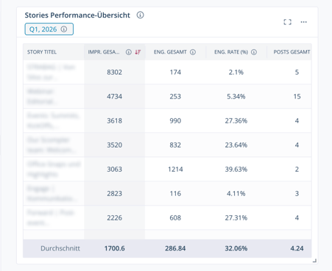
Task: Click engagement total 174
Action: tap(175, 72)
